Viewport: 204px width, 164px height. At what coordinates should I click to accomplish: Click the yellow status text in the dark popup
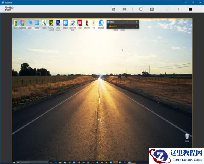pyautogui.click(x=113, y=26)
